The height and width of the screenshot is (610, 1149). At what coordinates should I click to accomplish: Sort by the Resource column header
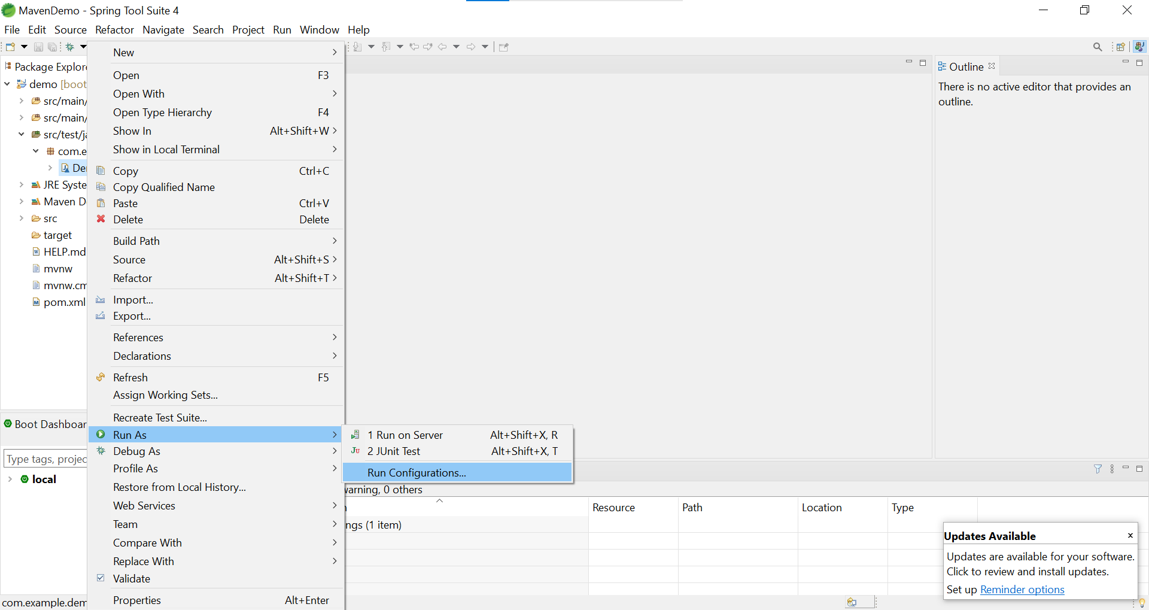pos(633,508)
